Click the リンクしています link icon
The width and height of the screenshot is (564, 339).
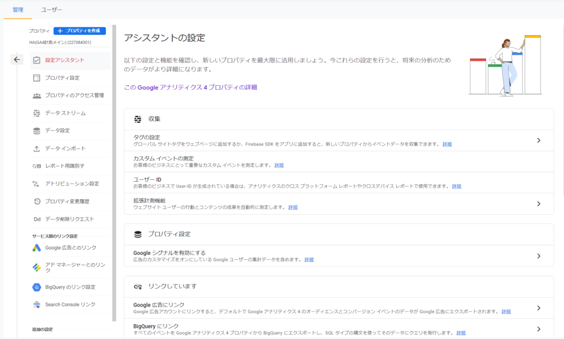[x=138, y=287]
